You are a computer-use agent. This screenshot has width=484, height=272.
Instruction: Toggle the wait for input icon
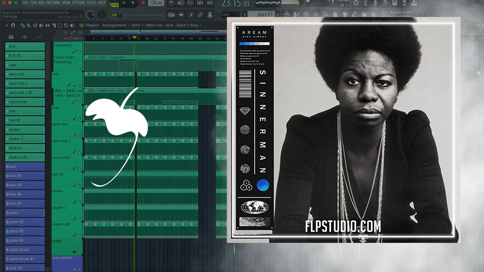181,3
